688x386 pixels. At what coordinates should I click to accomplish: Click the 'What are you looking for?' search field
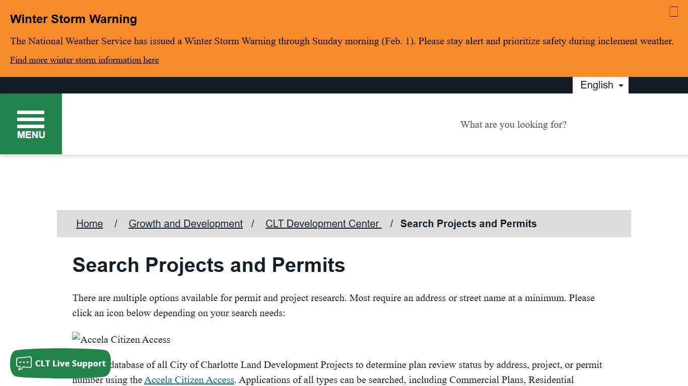[513, 124]
